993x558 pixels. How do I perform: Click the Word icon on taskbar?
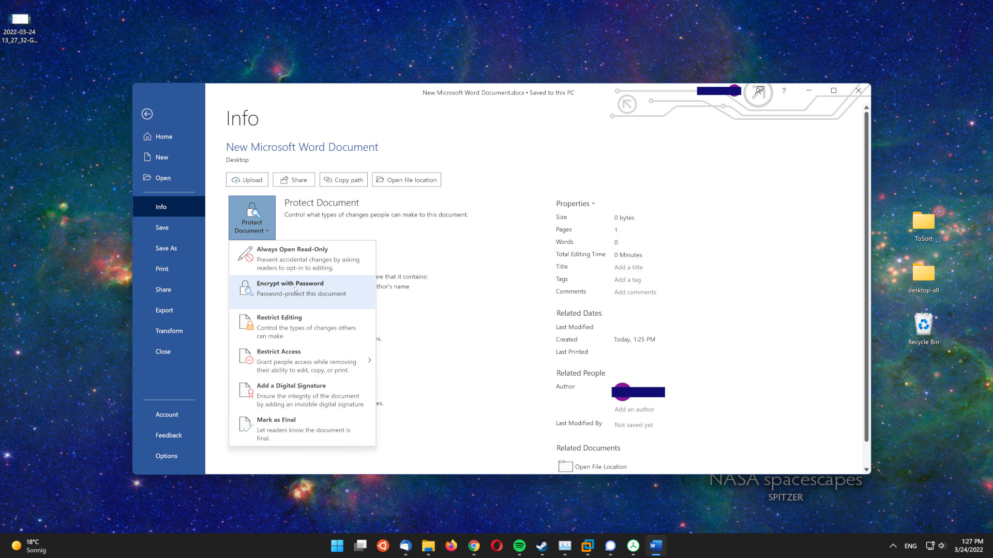(x=656, y=546)
